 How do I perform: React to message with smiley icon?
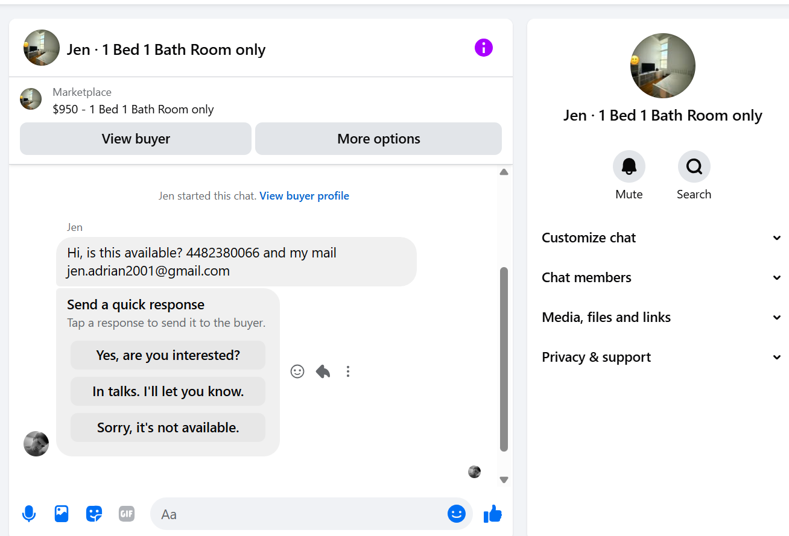[297, 371]
